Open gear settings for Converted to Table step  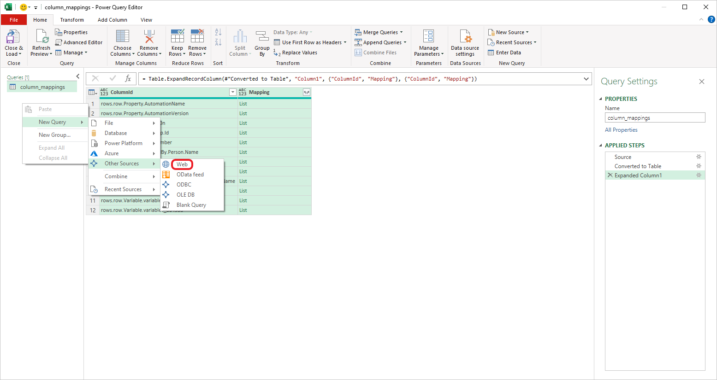[x=699, y=166]
